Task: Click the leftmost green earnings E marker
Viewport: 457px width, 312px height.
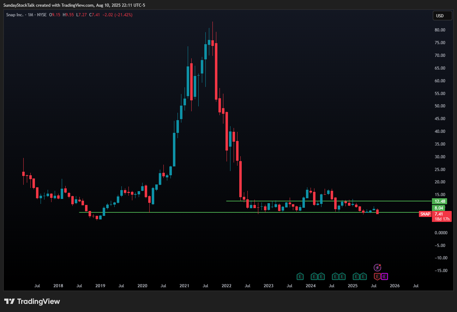Action: (300, 276)
